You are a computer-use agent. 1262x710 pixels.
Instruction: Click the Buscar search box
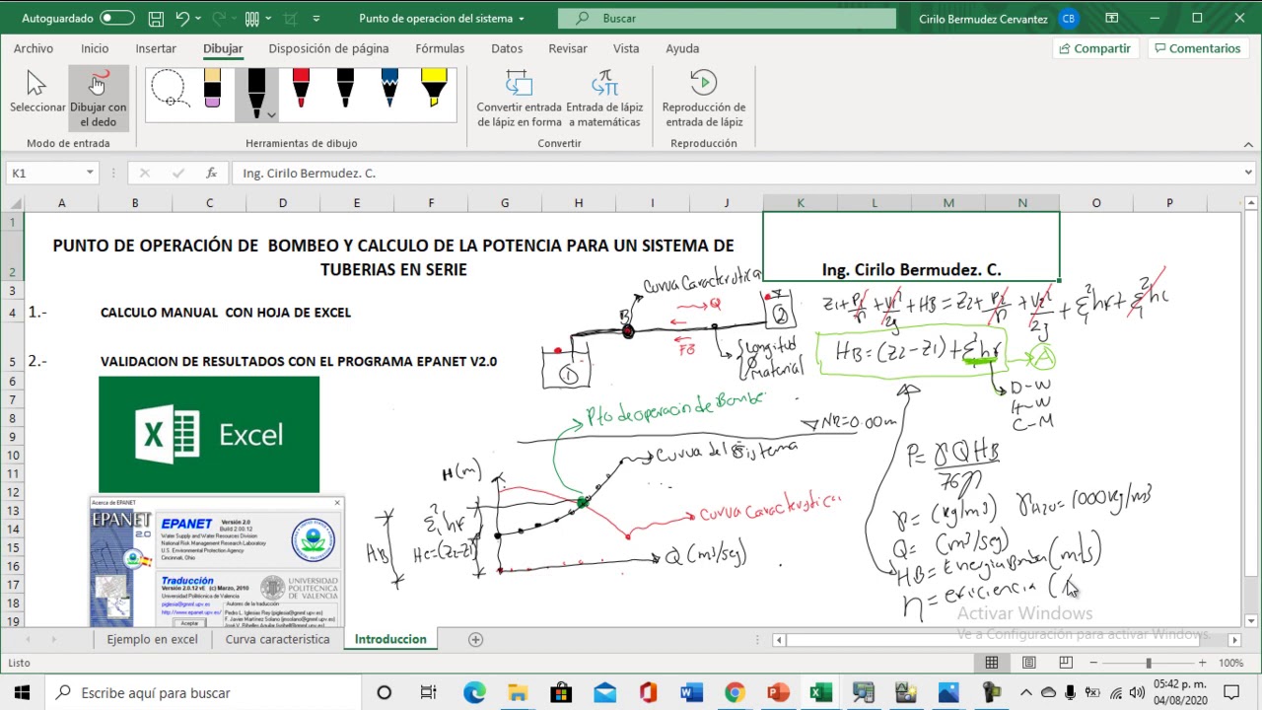(x=727, y=18)
